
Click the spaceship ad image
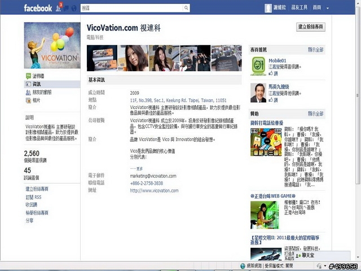coord(266,254)
